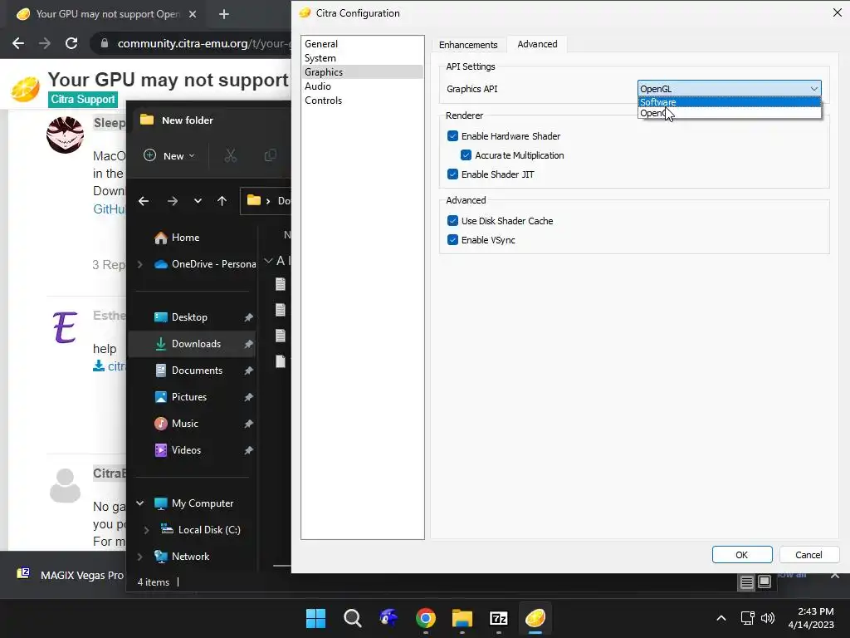This screenshot has width=850, height=638.
Task: Open the Sonic hedgehog app on the taskbar
Action: (388, 618)
